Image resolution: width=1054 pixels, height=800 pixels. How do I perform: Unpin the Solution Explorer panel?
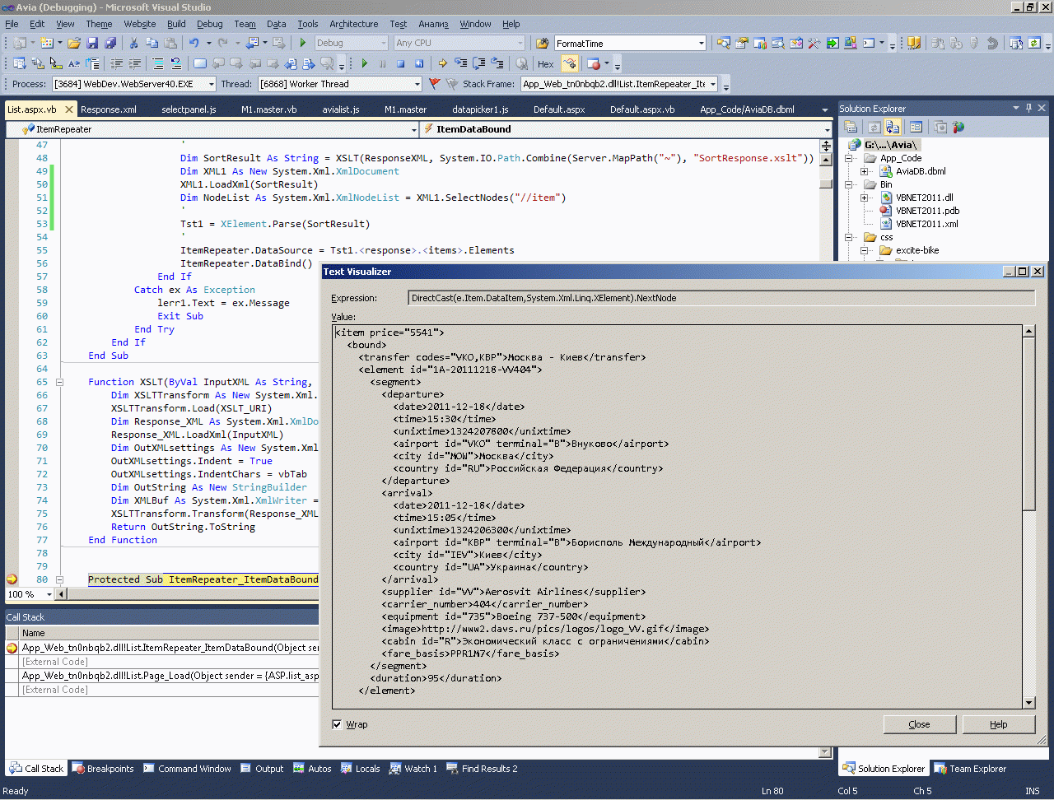pyautogui.click(x=1028, y=108)
